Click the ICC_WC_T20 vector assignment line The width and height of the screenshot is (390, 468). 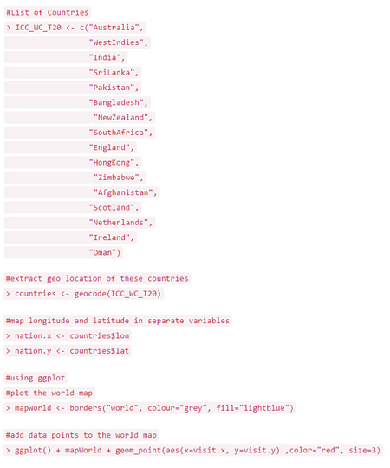(x=75, y=28)
